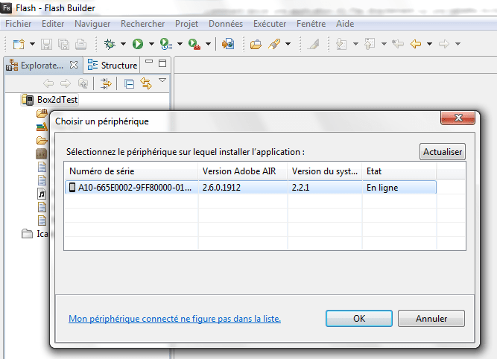Minimize the explorer panel view

point(149,62)
